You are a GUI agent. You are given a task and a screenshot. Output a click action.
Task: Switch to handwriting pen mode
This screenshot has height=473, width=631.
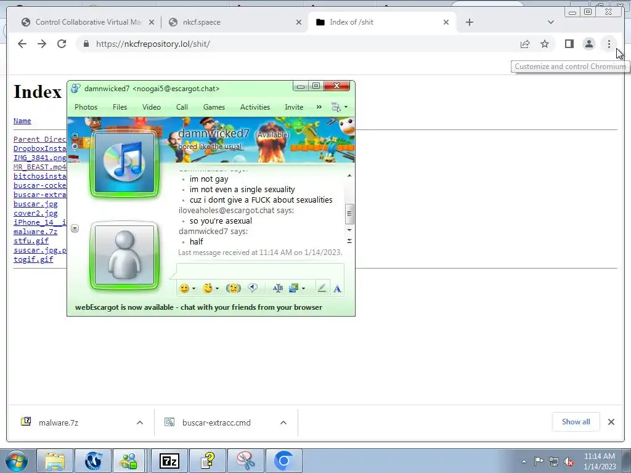[322, 288]
